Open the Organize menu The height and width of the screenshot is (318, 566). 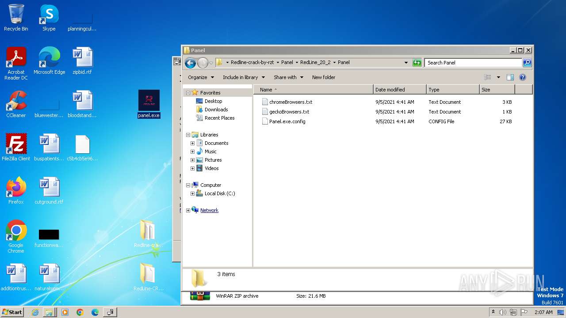(x=201, y=77)
